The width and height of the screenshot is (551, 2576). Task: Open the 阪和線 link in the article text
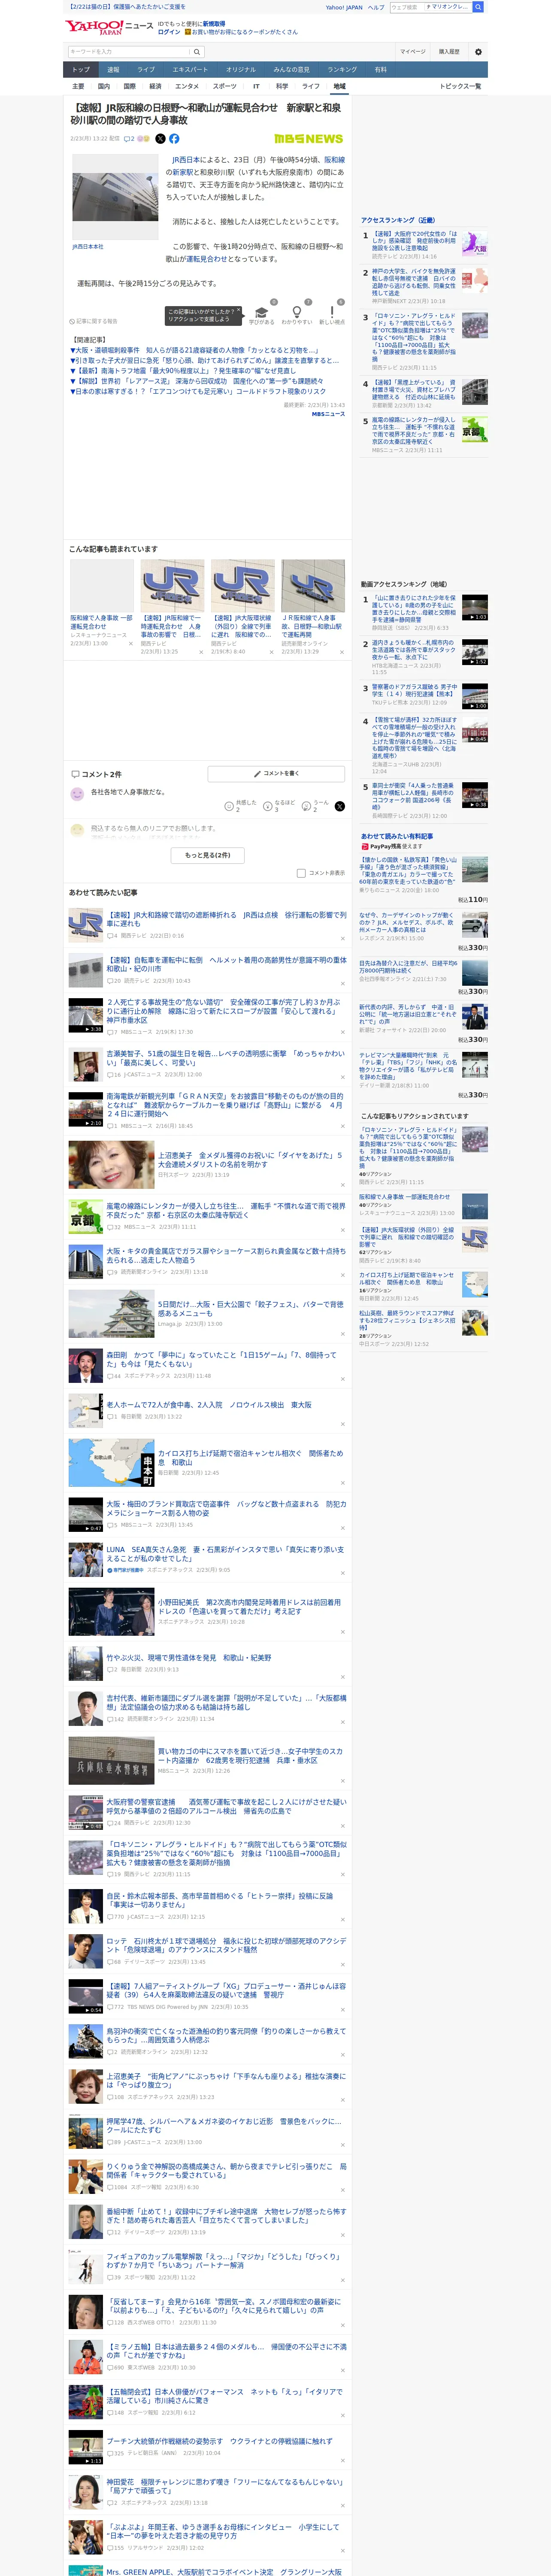click(x=334, y=160)
